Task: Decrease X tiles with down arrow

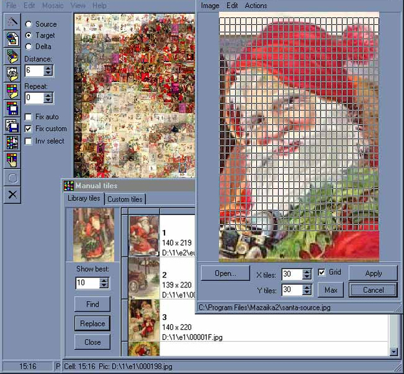Action: pyautogui.click(x=307, y=277)
